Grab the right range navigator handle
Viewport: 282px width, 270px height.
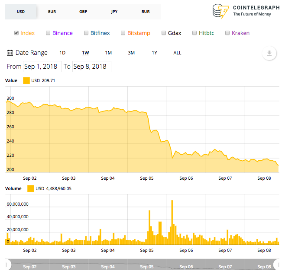(278, 265)
